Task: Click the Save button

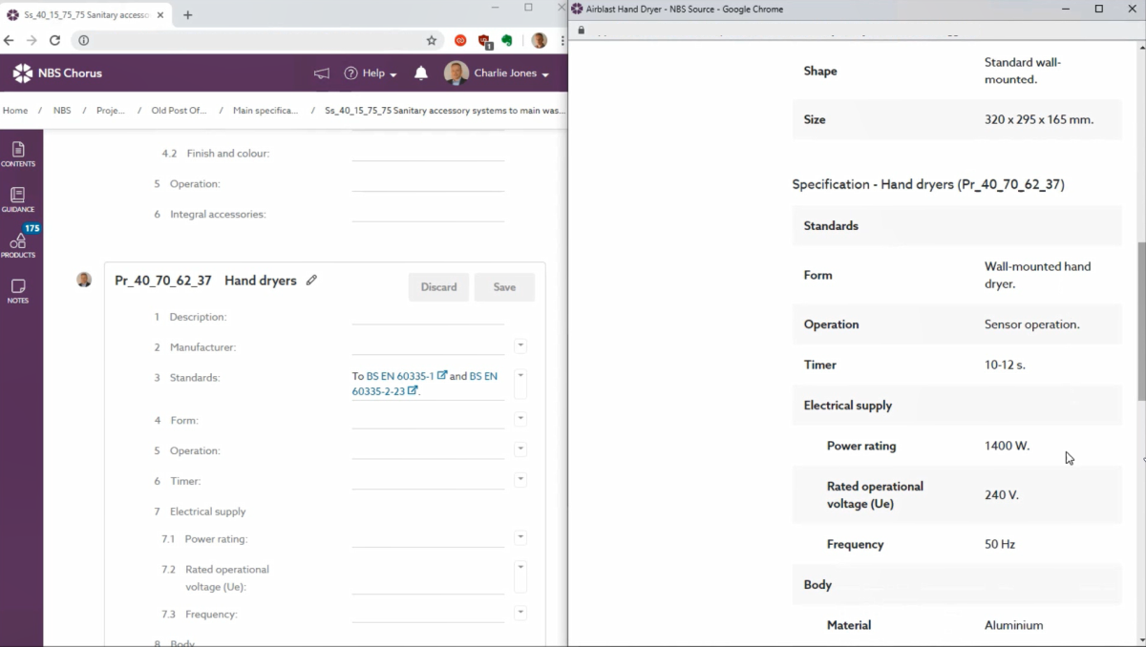Action: pos(504,287)
